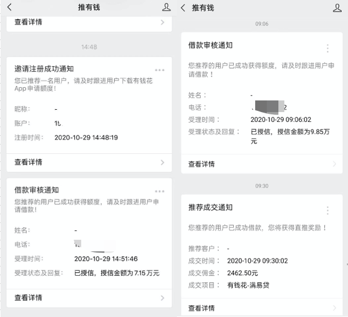Go back using the left screen's back arrow

[x=9, y=7]
